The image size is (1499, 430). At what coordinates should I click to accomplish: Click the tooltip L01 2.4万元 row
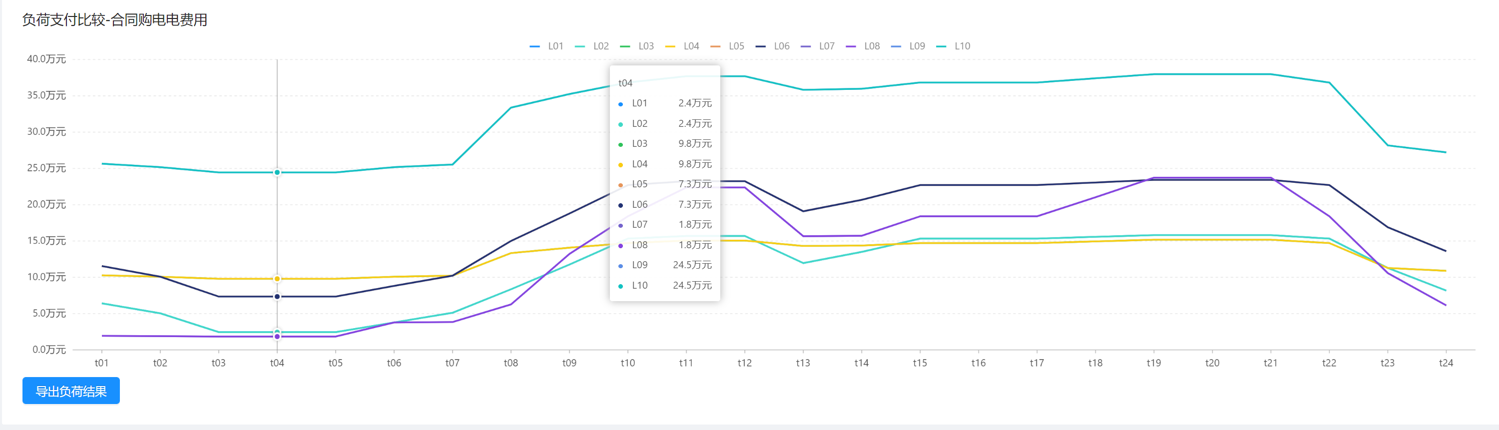[x=664, y=103]
